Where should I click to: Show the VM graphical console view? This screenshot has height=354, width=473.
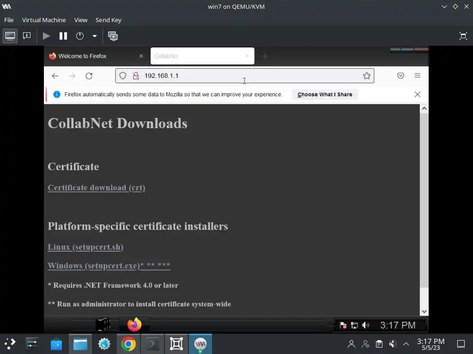click(x=10, y=36)
